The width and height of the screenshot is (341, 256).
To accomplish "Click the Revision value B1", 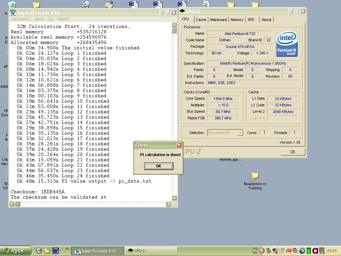I will click(x=290, y=76).
